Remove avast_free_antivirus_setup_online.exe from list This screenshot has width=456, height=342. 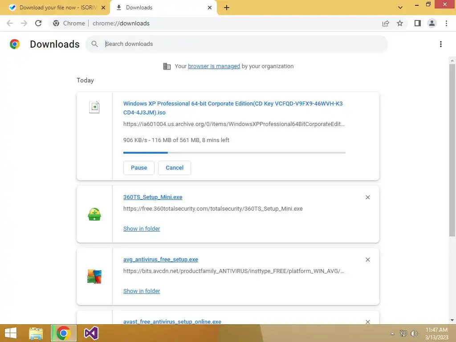pyautogui.click(x=367, y=322)
